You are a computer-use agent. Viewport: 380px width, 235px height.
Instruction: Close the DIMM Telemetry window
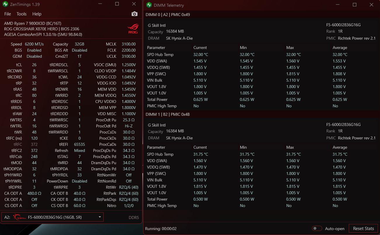[x=372, y=5]
